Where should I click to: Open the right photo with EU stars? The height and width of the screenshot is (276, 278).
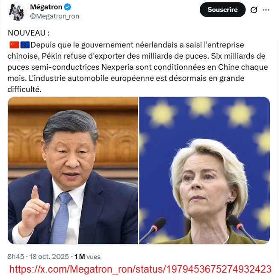coord(204,170)
